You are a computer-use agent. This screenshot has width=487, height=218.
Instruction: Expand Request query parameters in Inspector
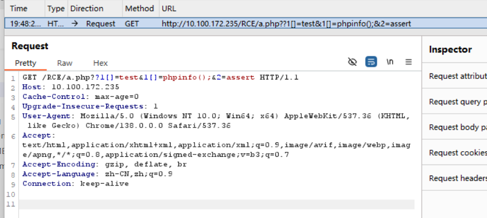[458, 102]
